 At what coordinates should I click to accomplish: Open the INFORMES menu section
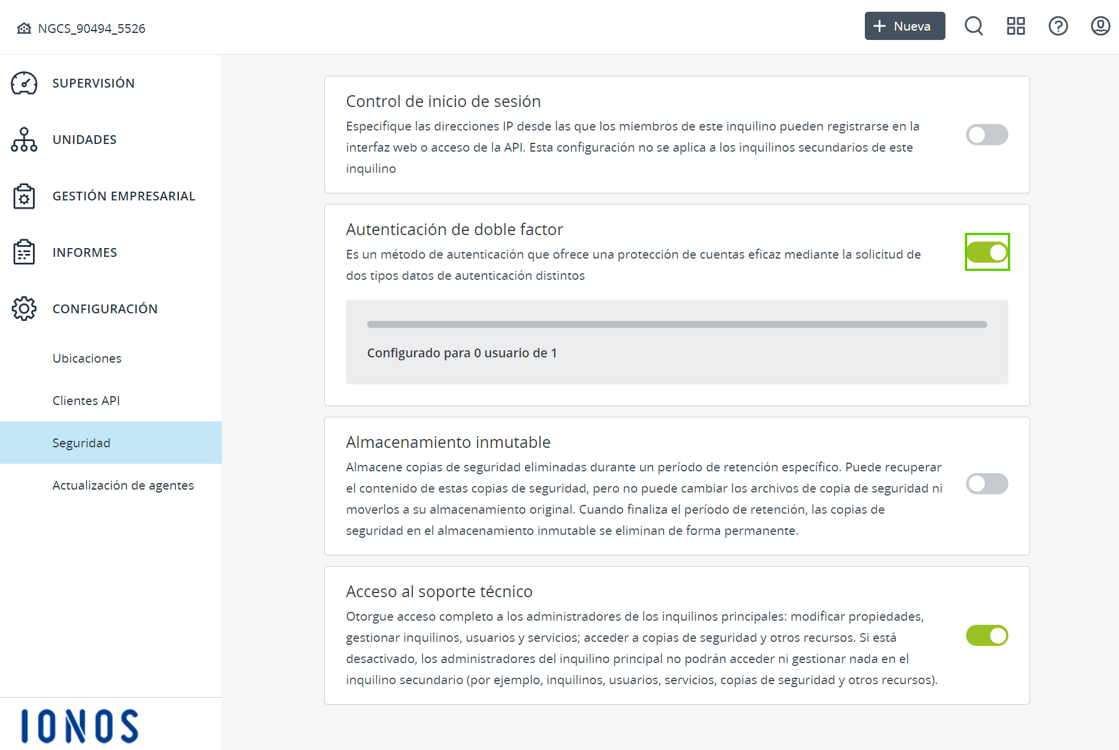(111, 252)
